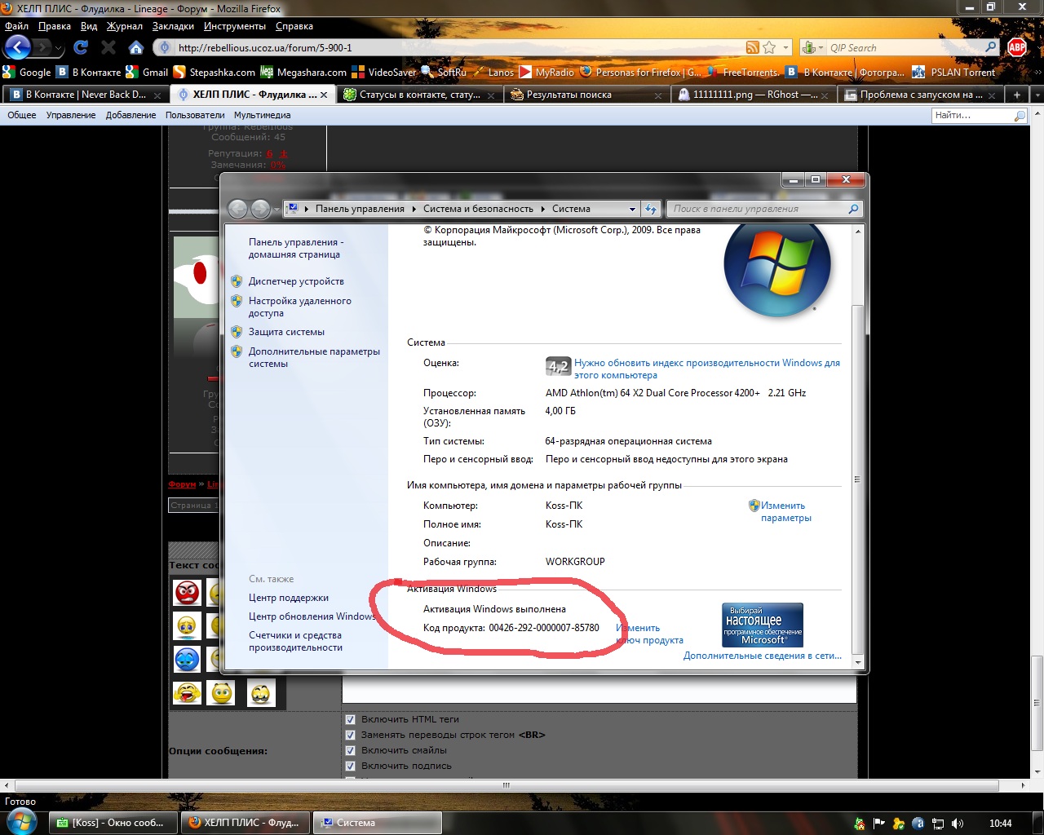Click network icon in system tray
The height and width of the screenshot is (835, 1044).
[x=938, y=824]
